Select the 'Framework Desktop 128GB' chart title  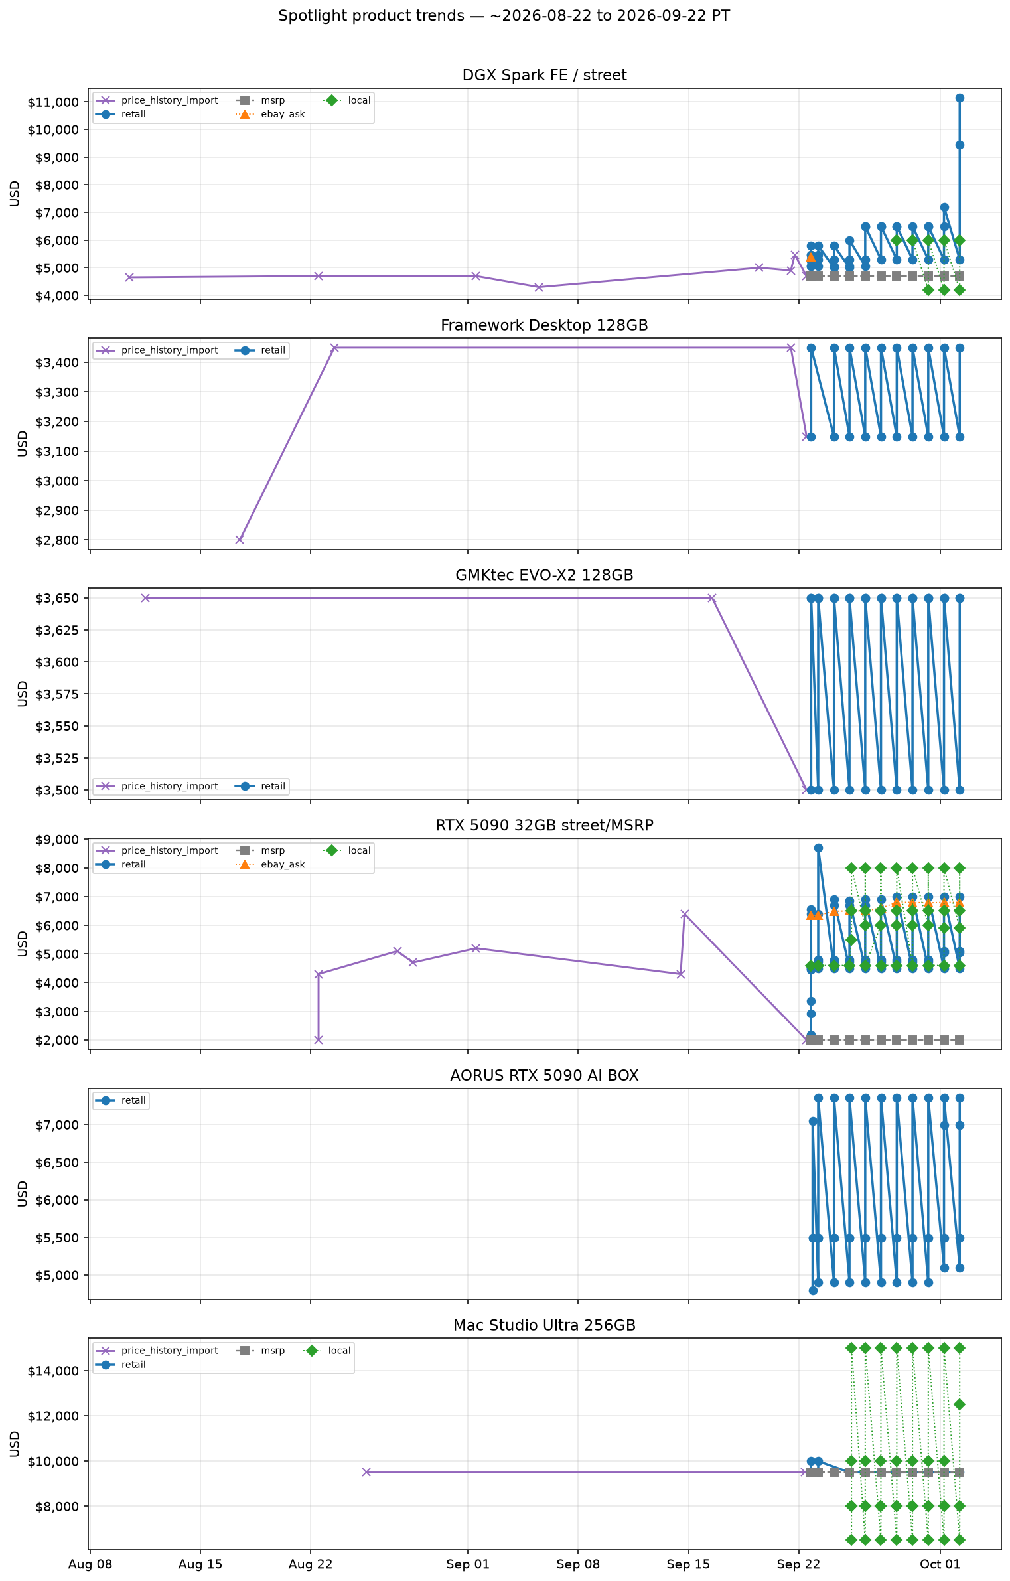point(544,325)
